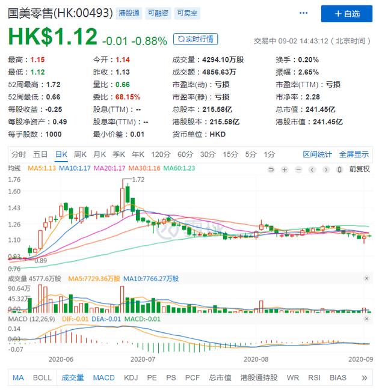Toggle the 成交量 indicator

click(72, 378)
